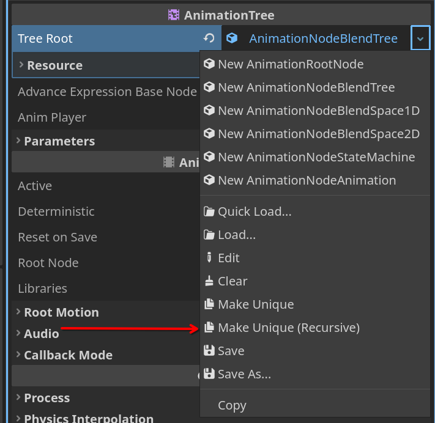This screenshot has width=435, height=423.
Task: Click the floppy disk icon next to Save
Action: (x=209, y=351)
